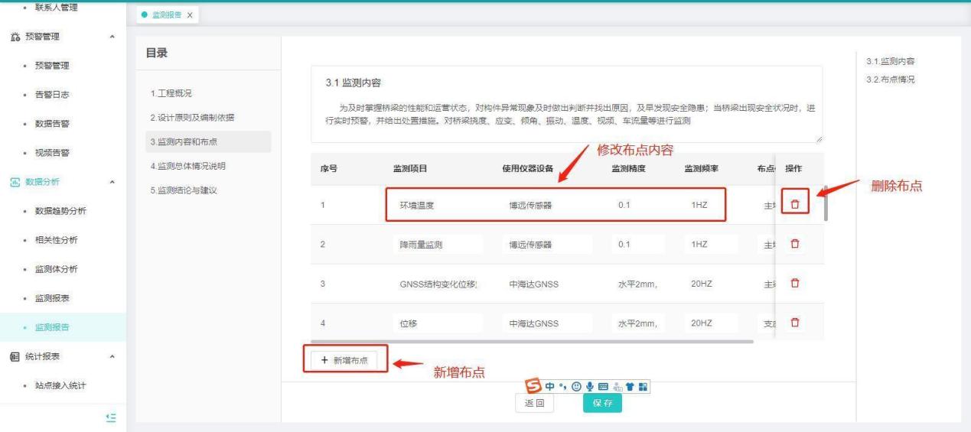The image size is (971, 432).
Task: Delete the GNSS结构变化位移 row trash icon
Action: [795, 284]
